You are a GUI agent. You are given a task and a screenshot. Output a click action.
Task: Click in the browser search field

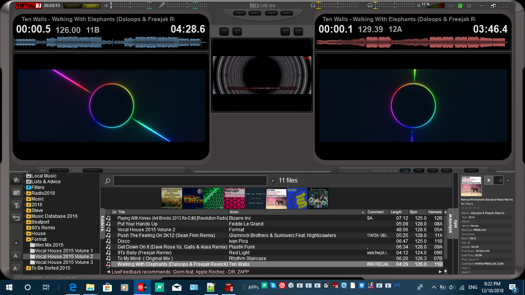coord(190,181)
